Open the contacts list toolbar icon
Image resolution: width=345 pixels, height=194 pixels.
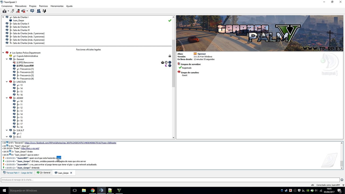[x=39, y=11]
